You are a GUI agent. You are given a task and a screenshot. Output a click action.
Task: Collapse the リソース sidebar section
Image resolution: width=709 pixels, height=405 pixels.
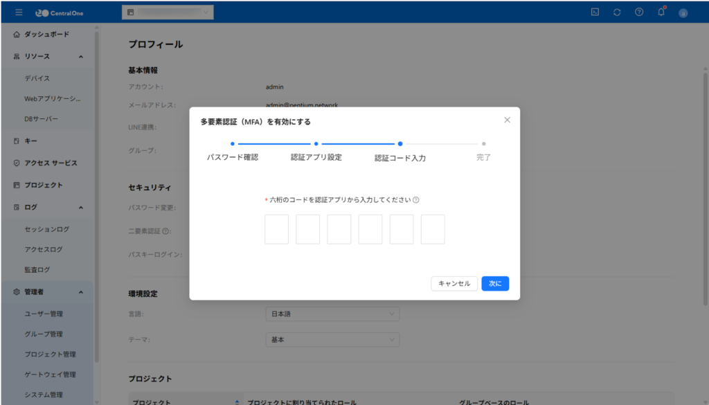80,57
